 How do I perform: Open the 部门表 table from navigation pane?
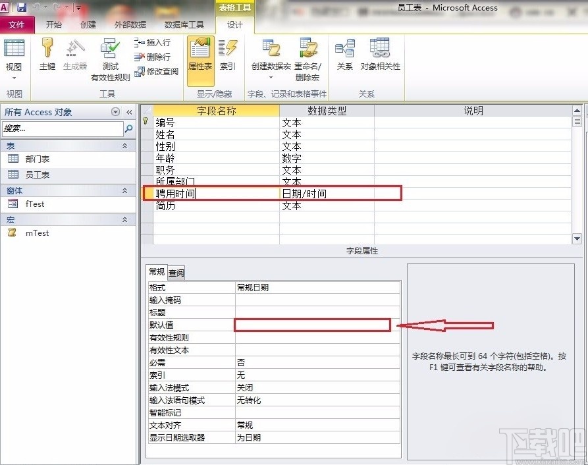(x=36, y=159)
